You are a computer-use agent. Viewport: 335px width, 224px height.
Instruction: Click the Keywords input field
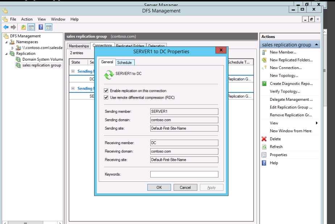pos(184,175)
